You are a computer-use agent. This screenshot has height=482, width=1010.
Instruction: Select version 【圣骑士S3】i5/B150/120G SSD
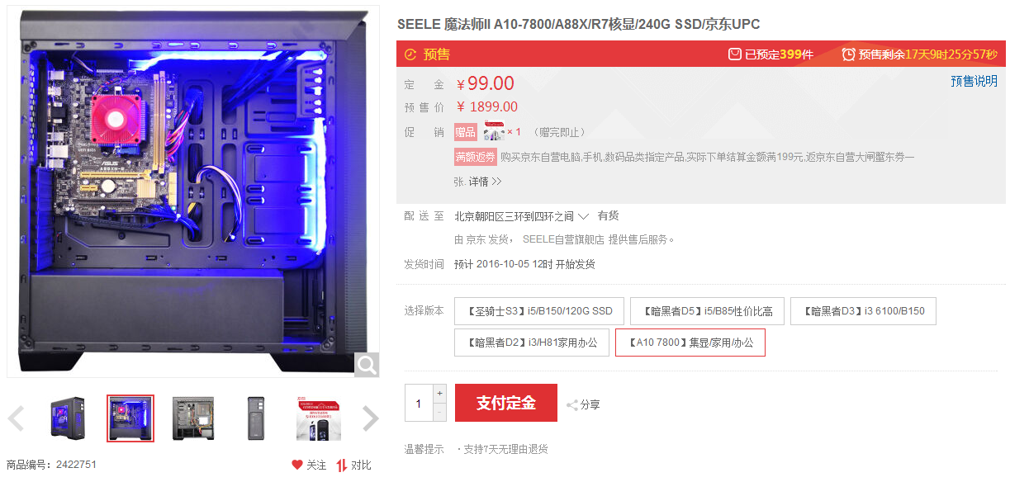[538, 311]
